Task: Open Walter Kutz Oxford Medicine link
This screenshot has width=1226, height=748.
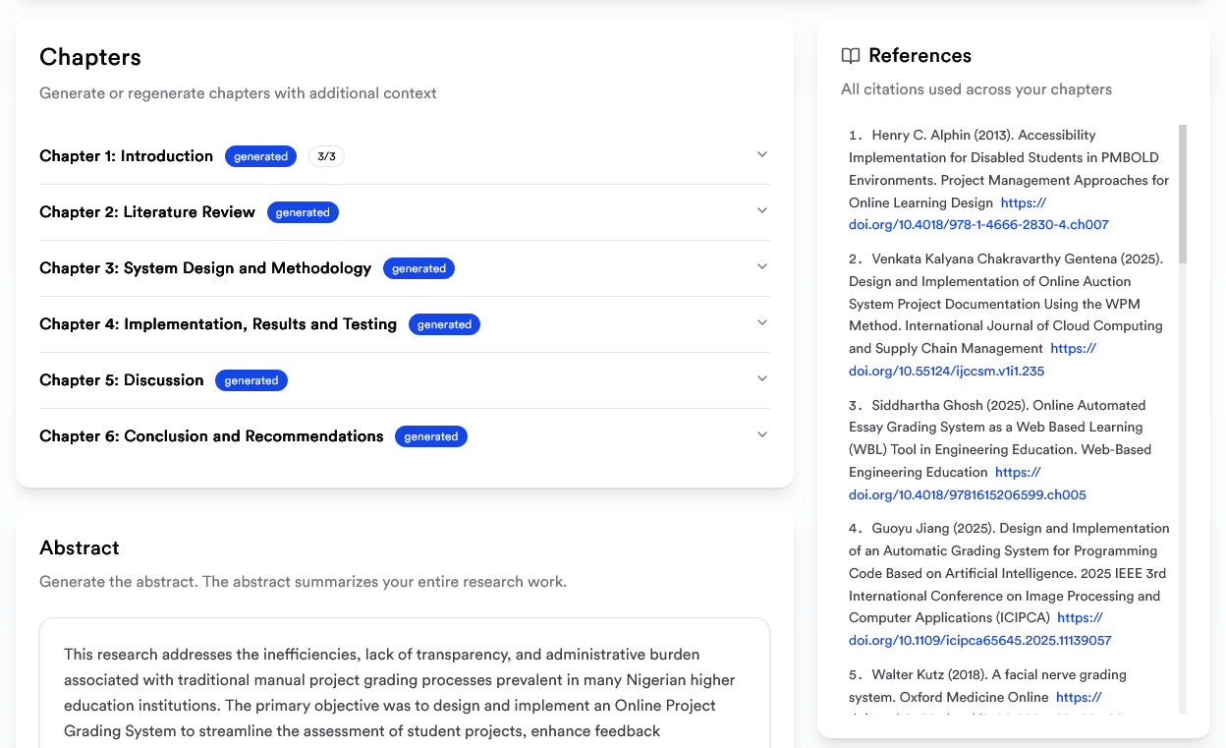Action: point(1079,698)
